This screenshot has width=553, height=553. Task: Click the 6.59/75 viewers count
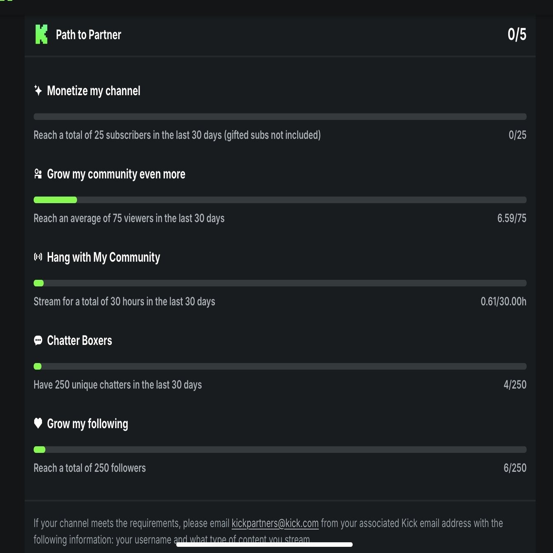511,218
